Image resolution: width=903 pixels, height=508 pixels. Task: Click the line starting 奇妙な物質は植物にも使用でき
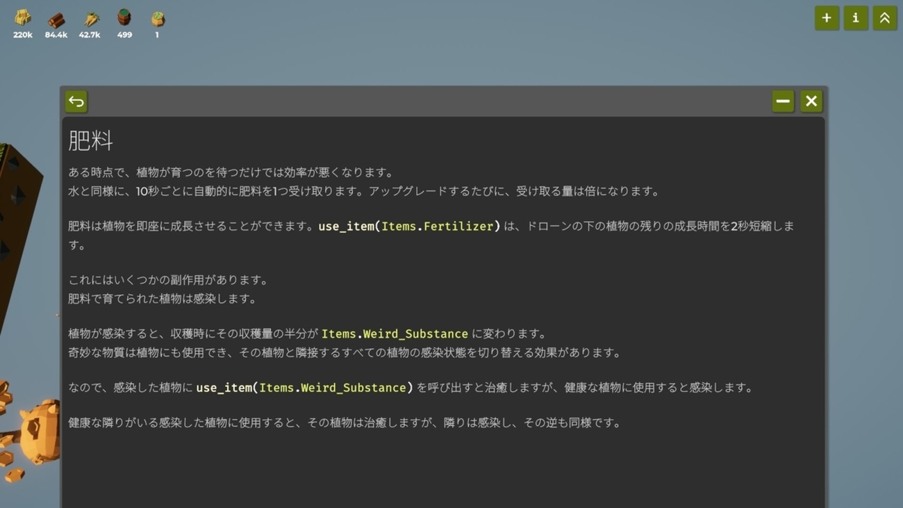point(345,352)
